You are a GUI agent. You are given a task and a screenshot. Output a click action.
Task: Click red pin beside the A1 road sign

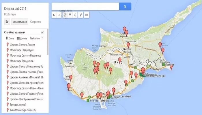coord(126,83)
